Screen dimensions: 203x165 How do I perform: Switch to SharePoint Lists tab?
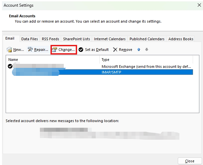click(x=76, y=39)
